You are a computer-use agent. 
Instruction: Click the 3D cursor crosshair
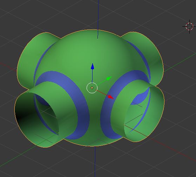point(189,27)
